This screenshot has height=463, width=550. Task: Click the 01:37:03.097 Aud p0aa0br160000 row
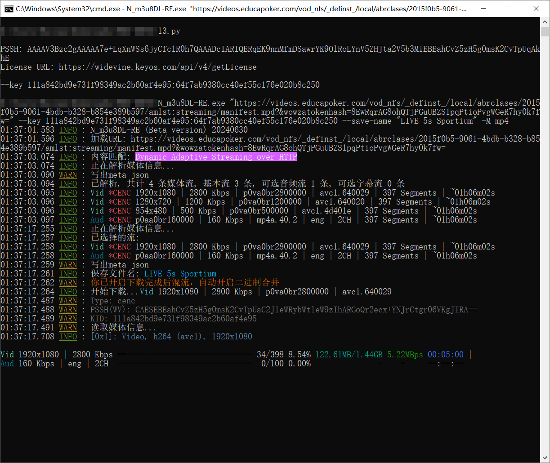point(238,220)
